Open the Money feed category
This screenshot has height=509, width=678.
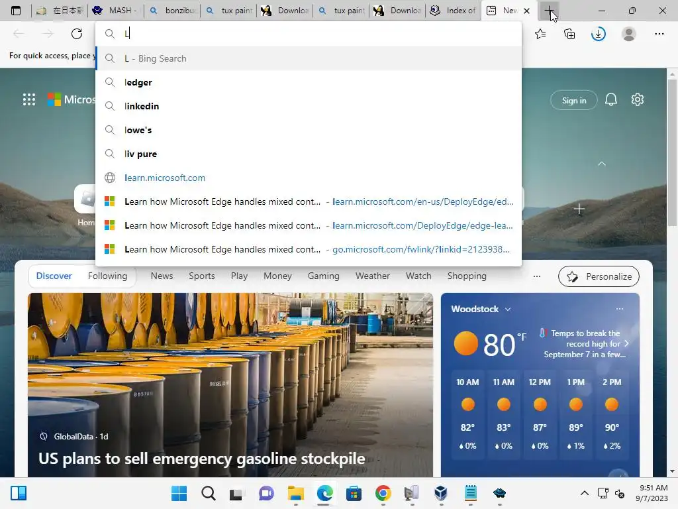[x=277, y=276]
